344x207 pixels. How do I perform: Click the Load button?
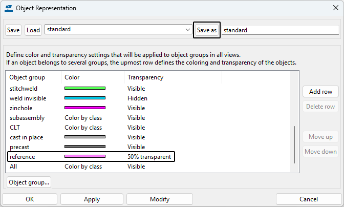(x=33, y=30)
